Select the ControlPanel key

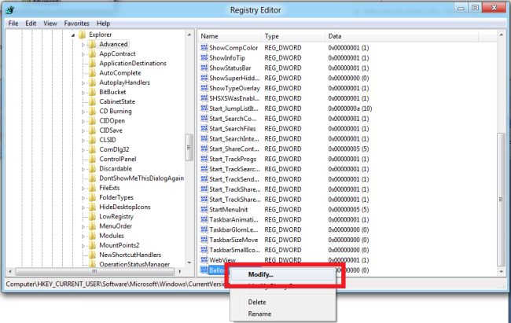pyautogui.click(x=118, y=159)
